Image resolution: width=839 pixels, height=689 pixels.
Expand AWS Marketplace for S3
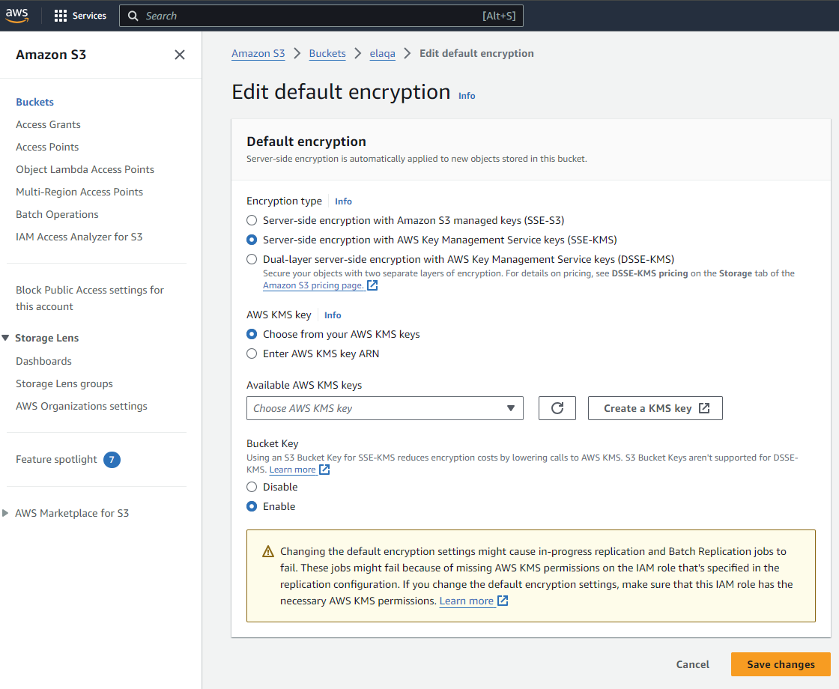click(6, 513)
